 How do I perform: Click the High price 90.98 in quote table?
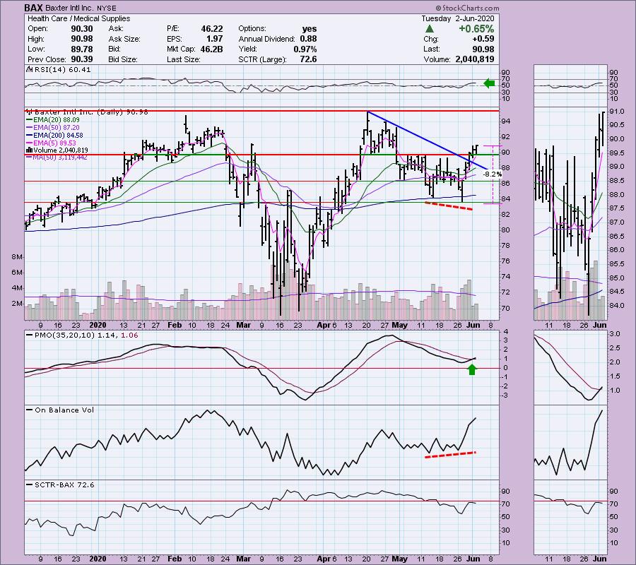(x=82, y=39)
